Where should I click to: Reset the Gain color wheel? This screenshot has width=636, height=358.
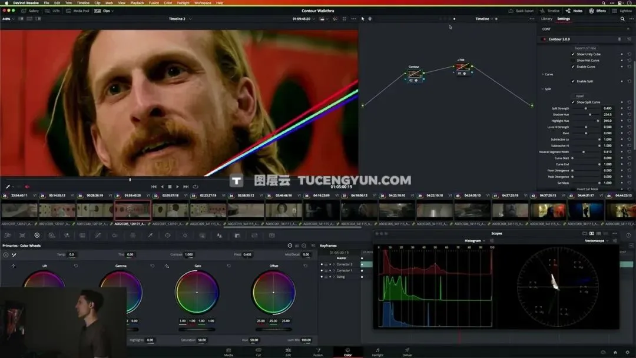228,266
